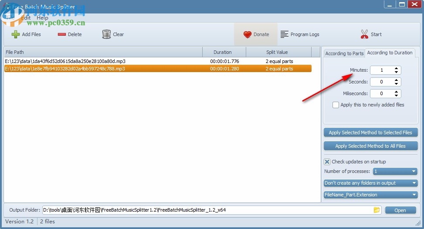Viewport: 424px width, 229px height.
Task: Click the Program Logs label
Action: (x=305, y=34)
